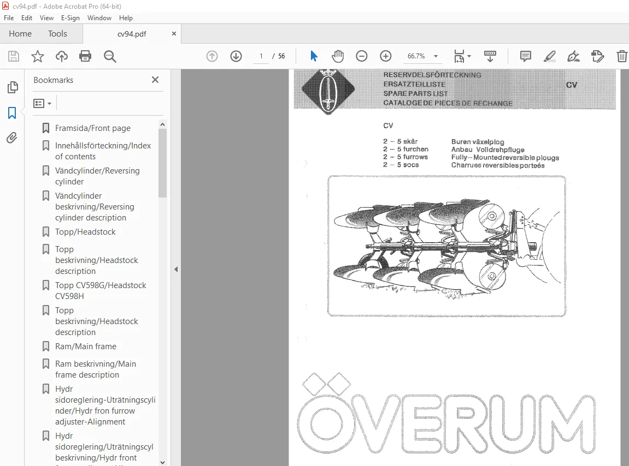Viewport: 629px width, 466px height.
Task: Open the bookmarks options dropdown
Action: 42,103
